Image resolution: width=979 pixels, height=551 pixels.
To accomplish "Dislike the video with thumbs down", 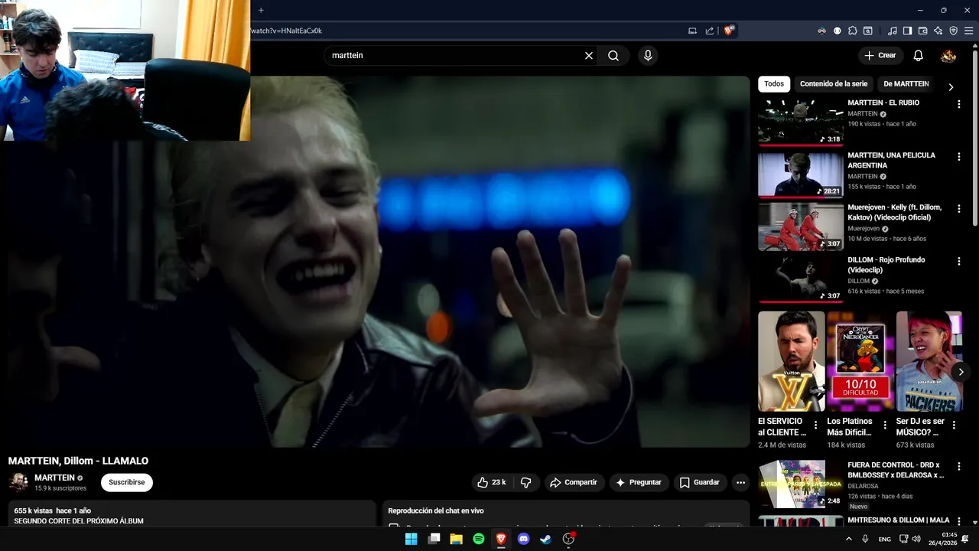I will (x=526, y=483).
